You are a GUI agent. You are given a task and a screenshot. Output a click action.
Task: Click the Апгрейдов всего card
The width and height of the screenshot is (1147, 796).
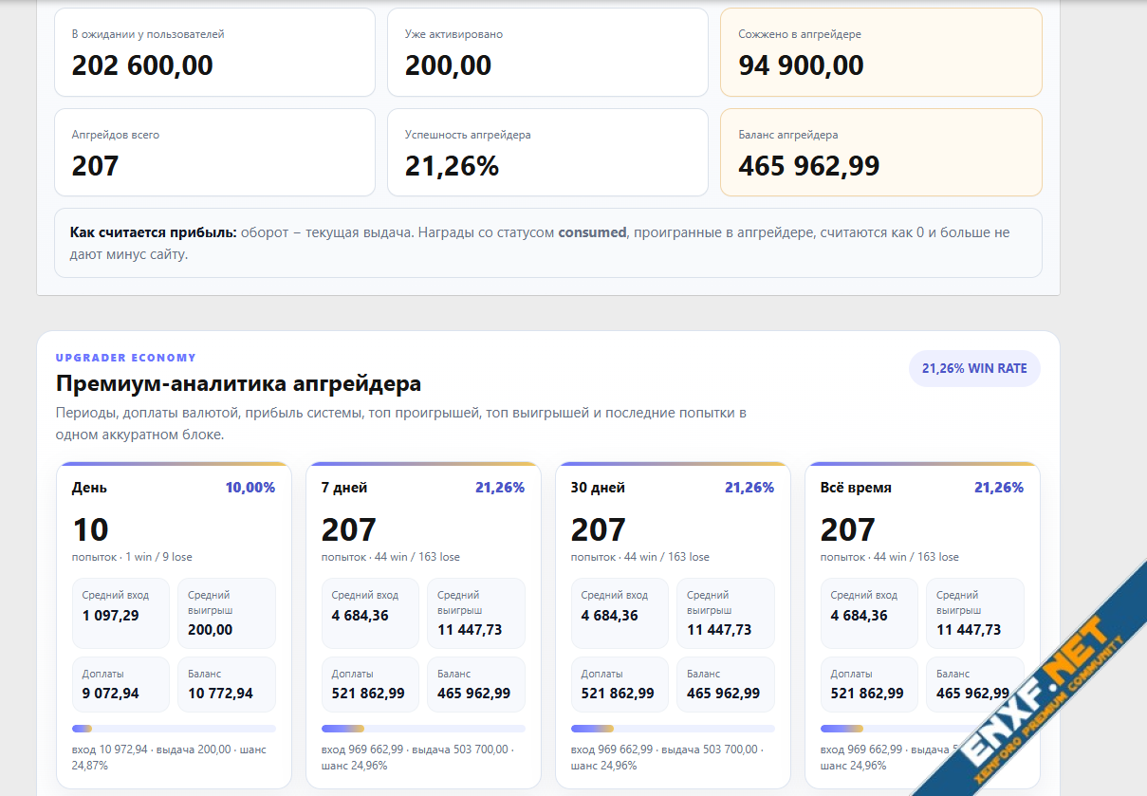point(214,152)
